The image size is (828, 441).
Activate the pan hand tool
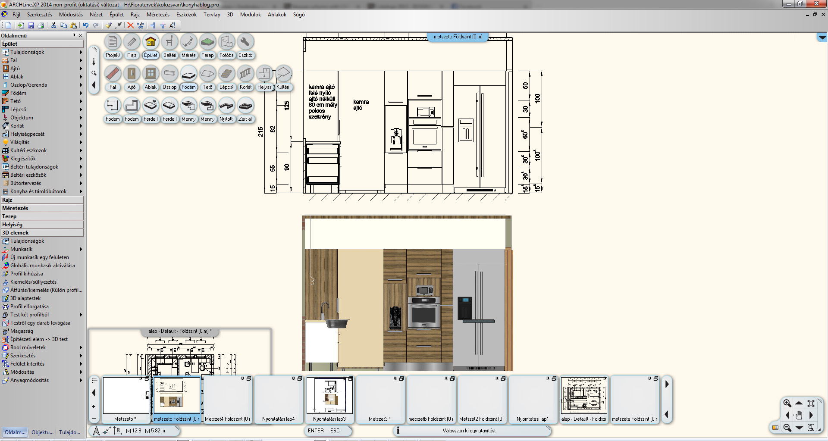coord(799,415)
